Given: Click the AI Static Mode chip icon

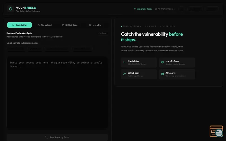Looking at the screenshot, I should (156, 9).
